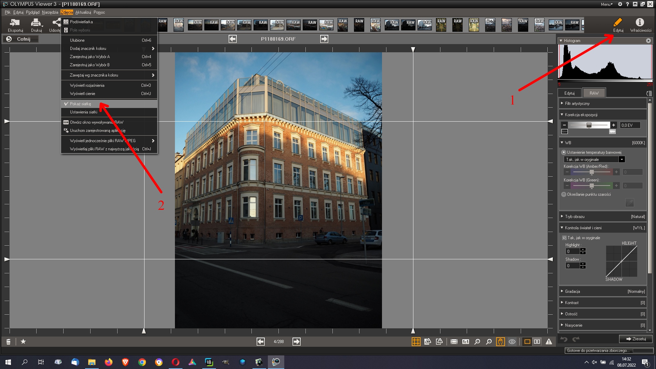Click the zoom in magnifier icon

[477, 342]
